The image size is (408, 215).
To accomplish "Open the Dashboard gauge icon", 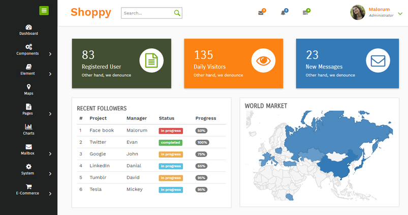I will coord(28,27).
